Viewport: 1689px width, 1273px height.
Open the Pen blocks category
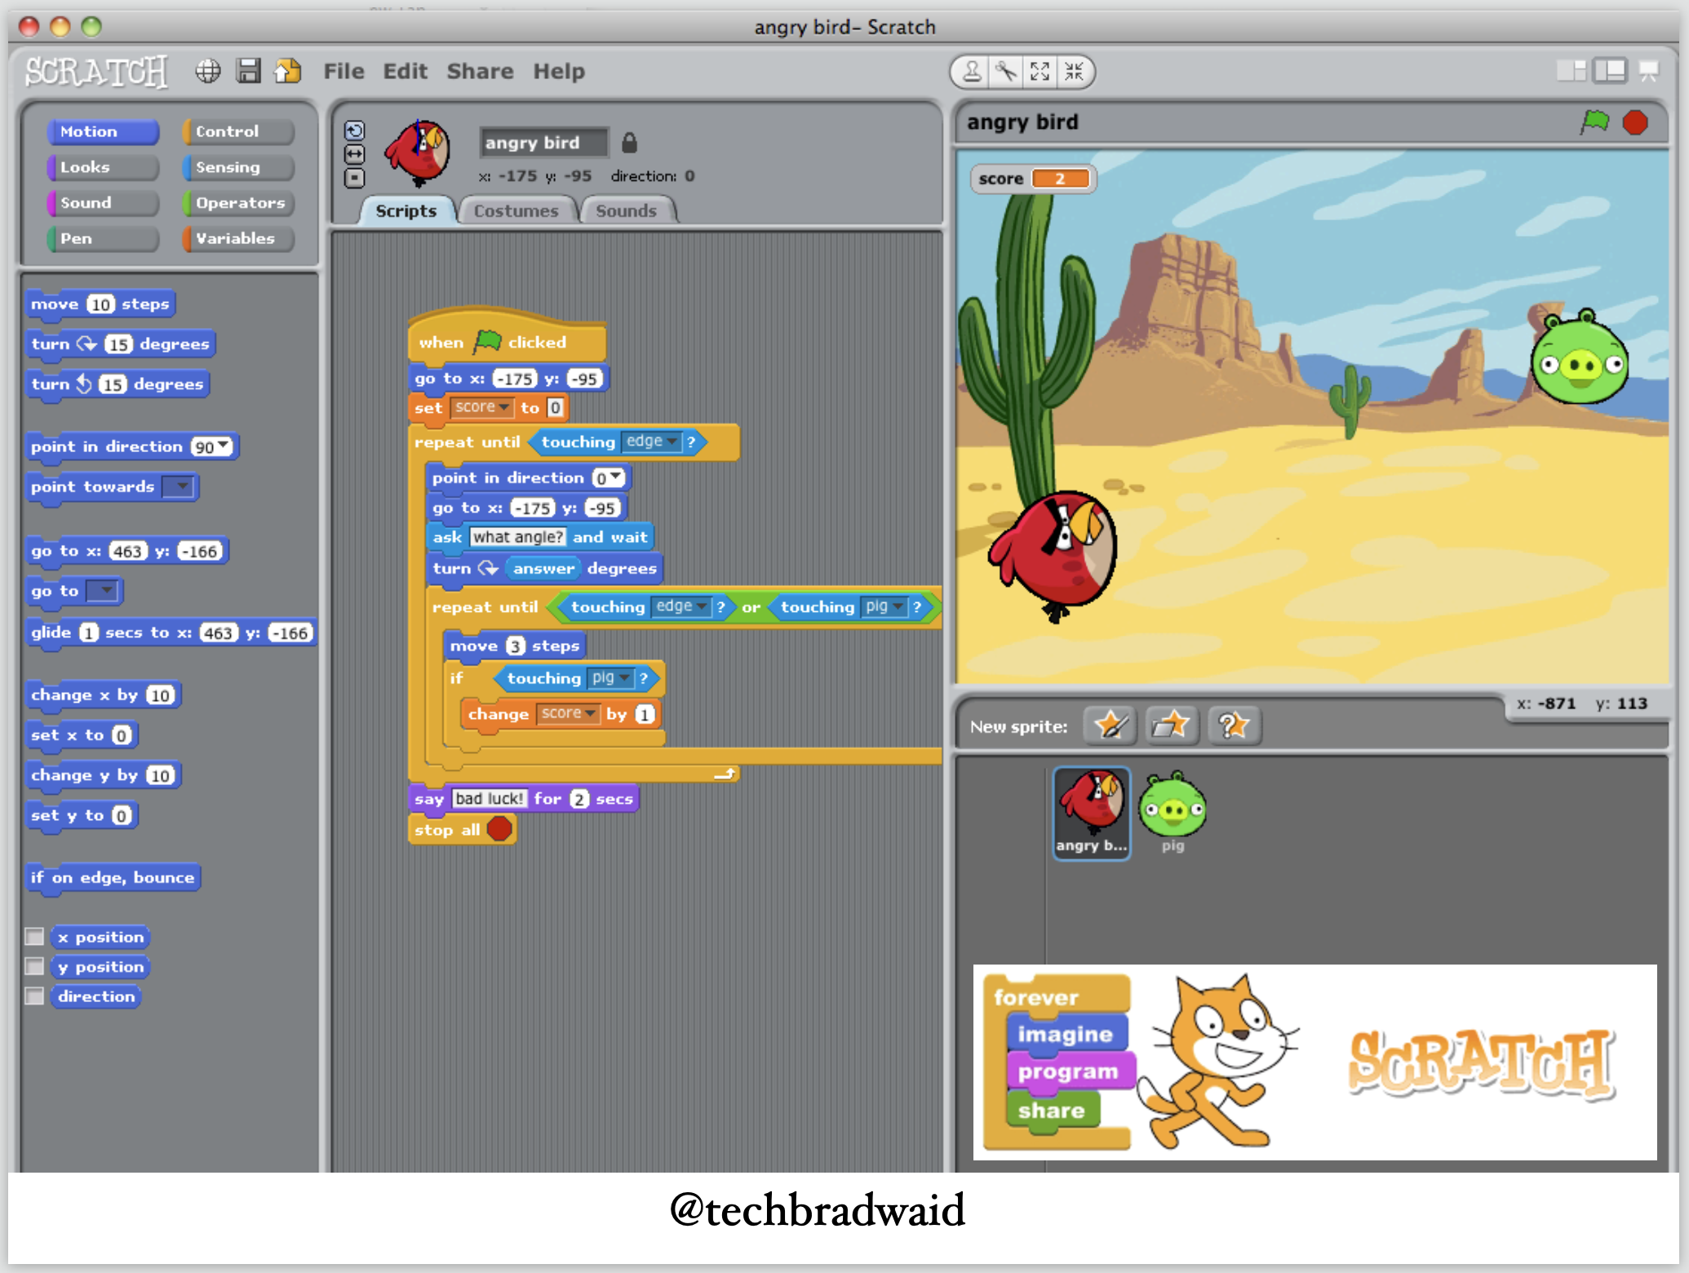(103, 239)
